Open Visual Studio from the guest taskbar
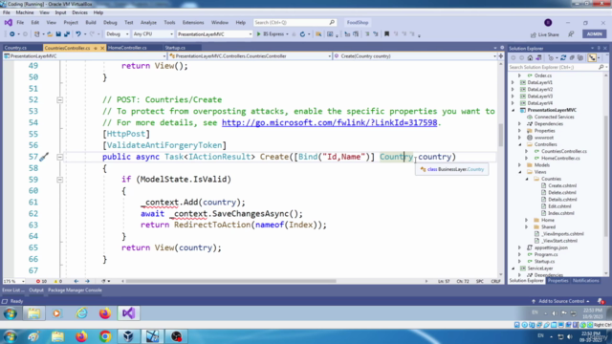612x344 pixels. tap(128, 313)
